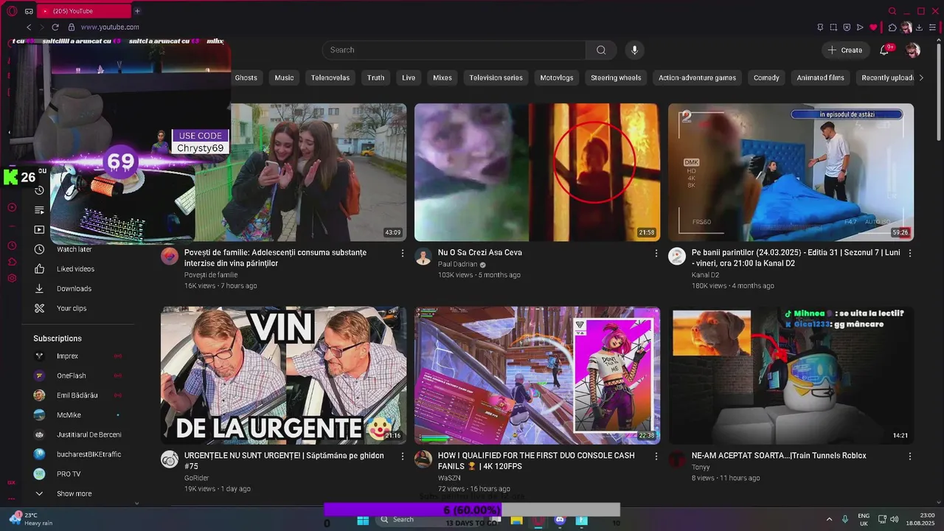944x531 pixels.
Task: Open the McMike subscription
Action: (77, 415)
